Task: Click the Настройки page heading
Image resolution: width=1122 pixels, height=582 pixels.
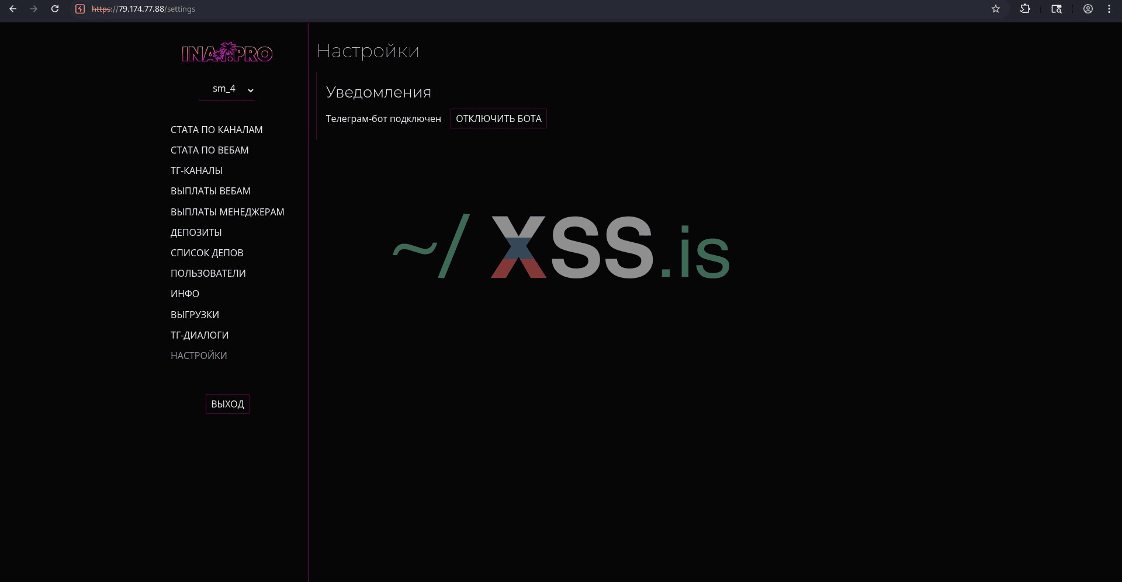Action: (x=368, y=51)
